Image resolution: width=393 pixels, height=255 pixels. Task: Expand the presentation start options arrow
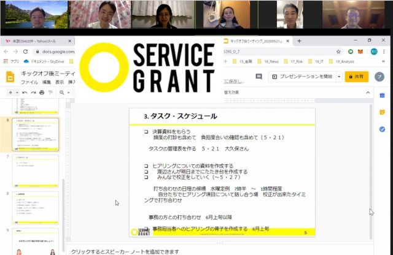tap(339, 77)
